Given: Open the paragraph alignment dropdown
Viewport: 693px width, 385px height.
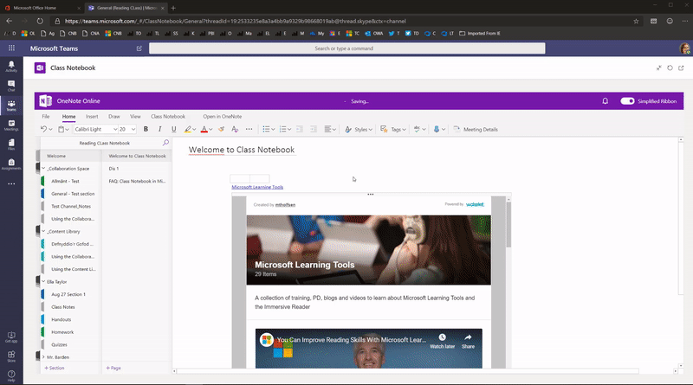Looking at the screenshot, I should 330,130.
